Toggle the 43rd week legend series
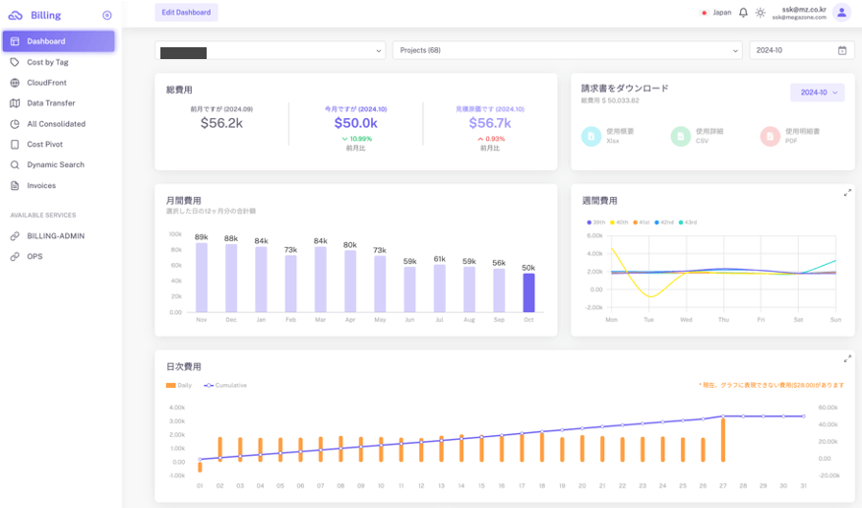862x508 pixels. tap(687, 222)
